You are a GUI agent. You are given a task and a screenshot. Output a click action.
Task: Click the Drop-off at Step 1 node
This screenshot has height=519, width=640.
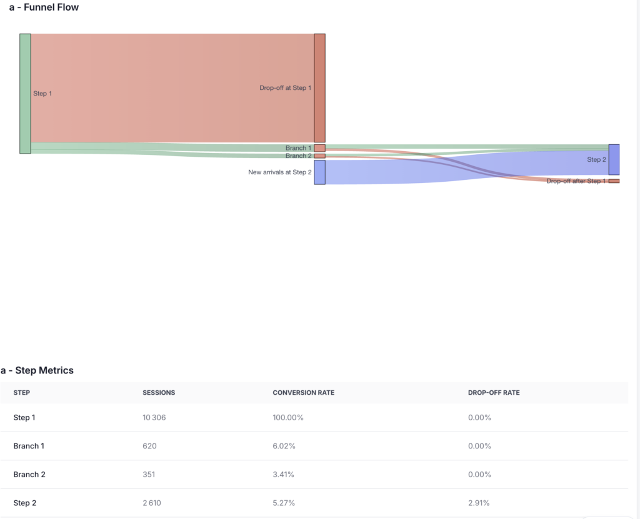[x=319, y=88]
